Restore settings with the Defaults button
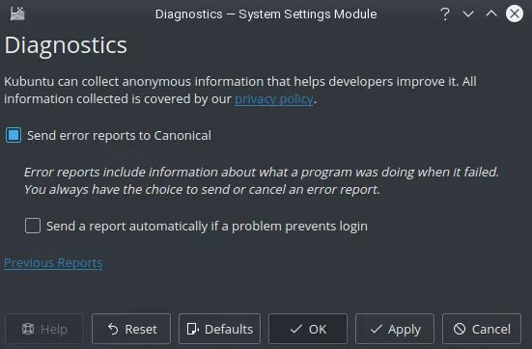The height and width of the screenshot is (349, 532). click(x=219, y=329)
